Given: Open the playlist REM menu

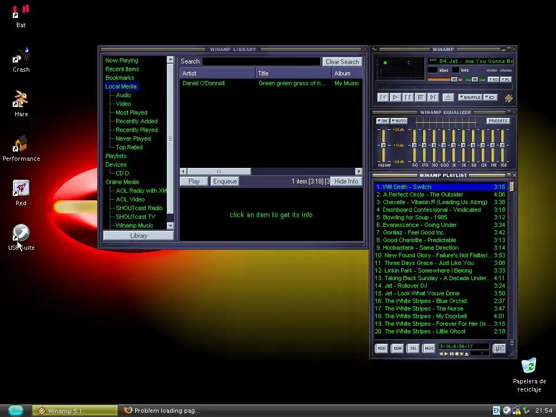Looking at the screenshot, I should 397,348.
